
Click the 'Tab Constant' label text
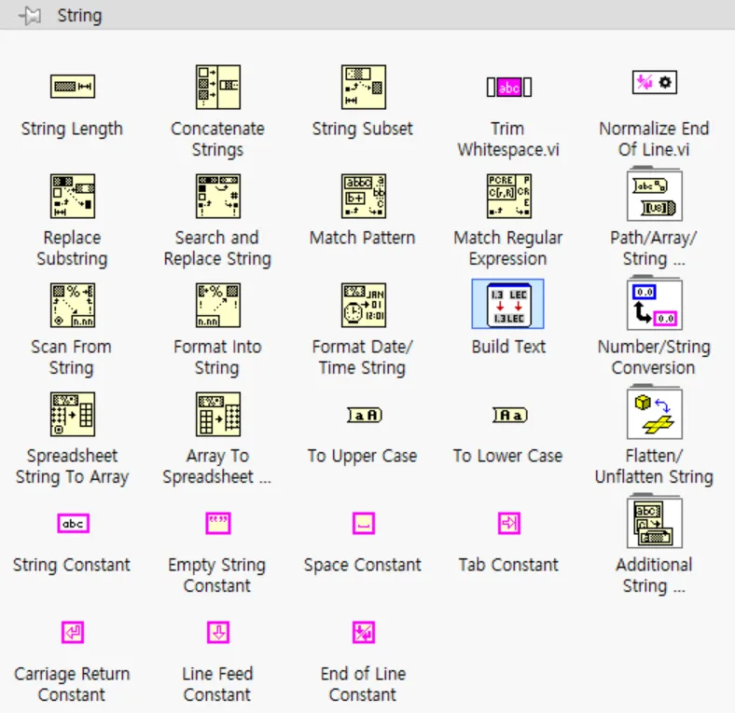(x=508, y=565)
